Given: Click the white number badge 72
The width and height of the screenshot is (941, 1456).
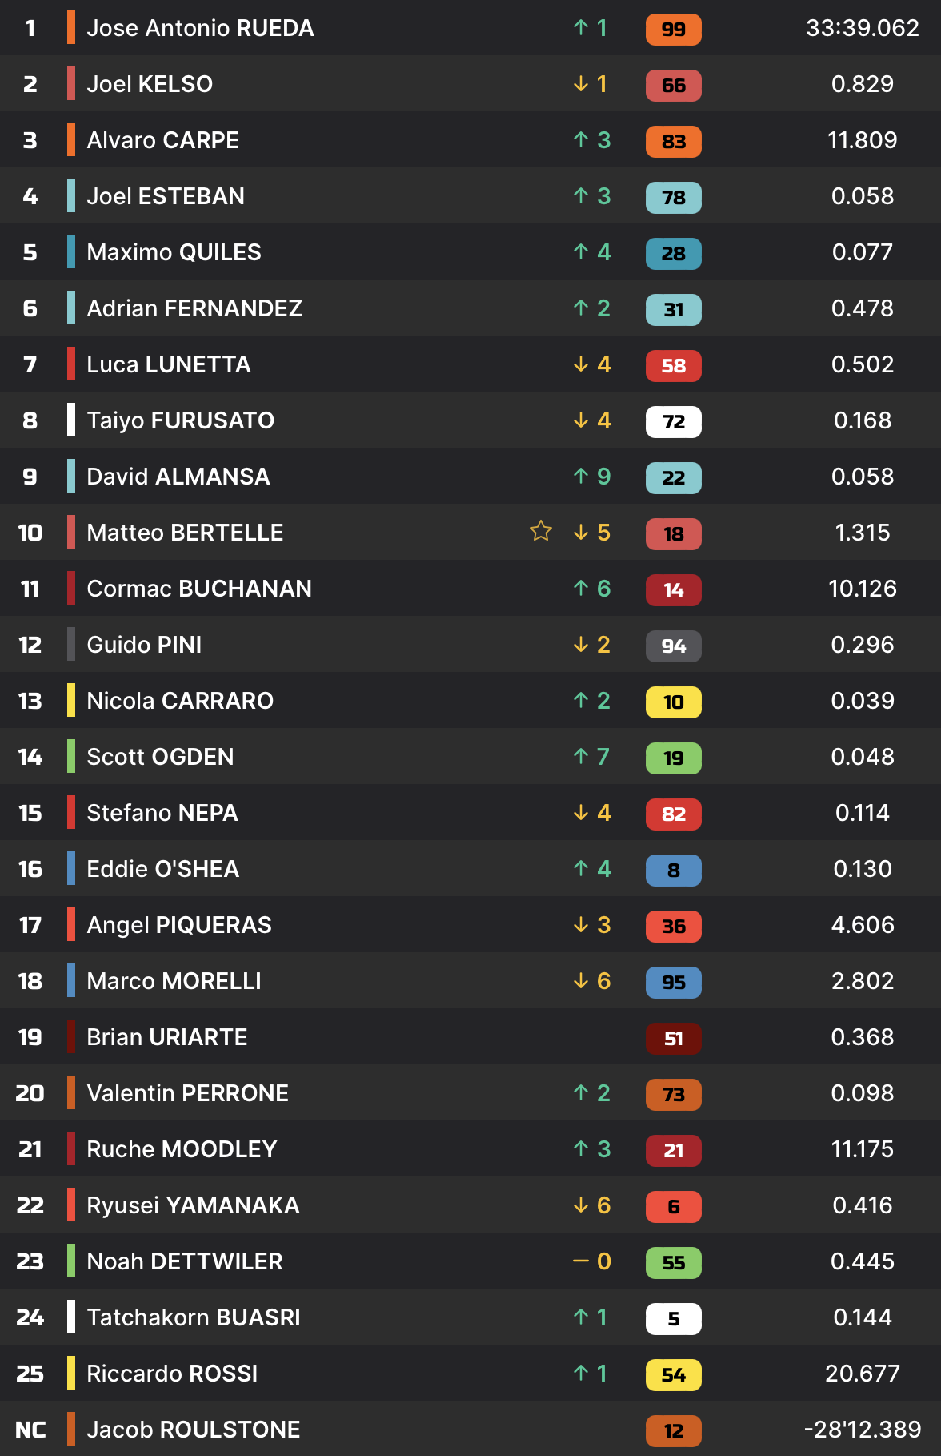Looking at the screenshot, I should (673, 422).
